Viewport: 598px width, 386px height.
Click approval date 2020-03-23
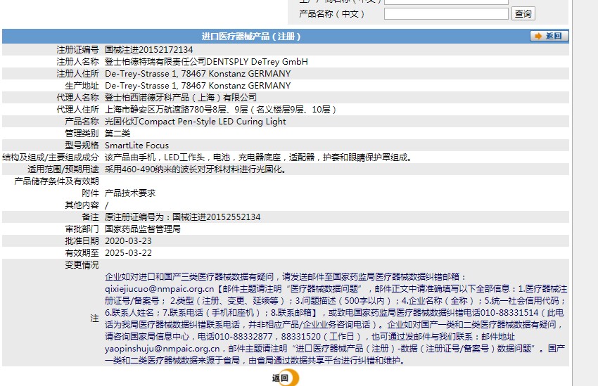pos(128,241)
